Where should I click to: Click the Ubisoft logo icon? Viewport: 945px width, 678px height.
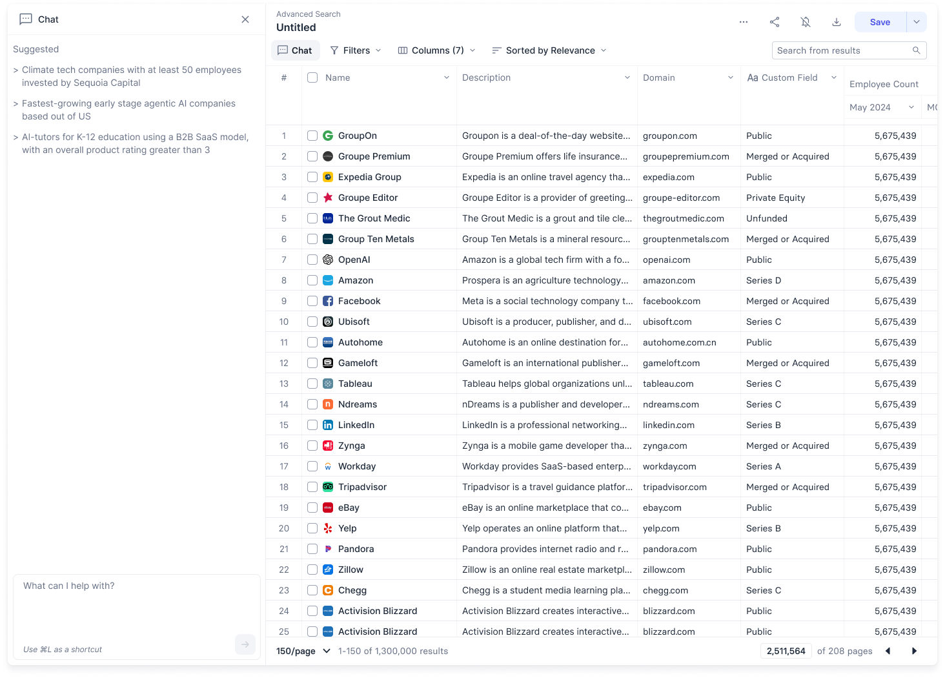click(x=328, y=322)
